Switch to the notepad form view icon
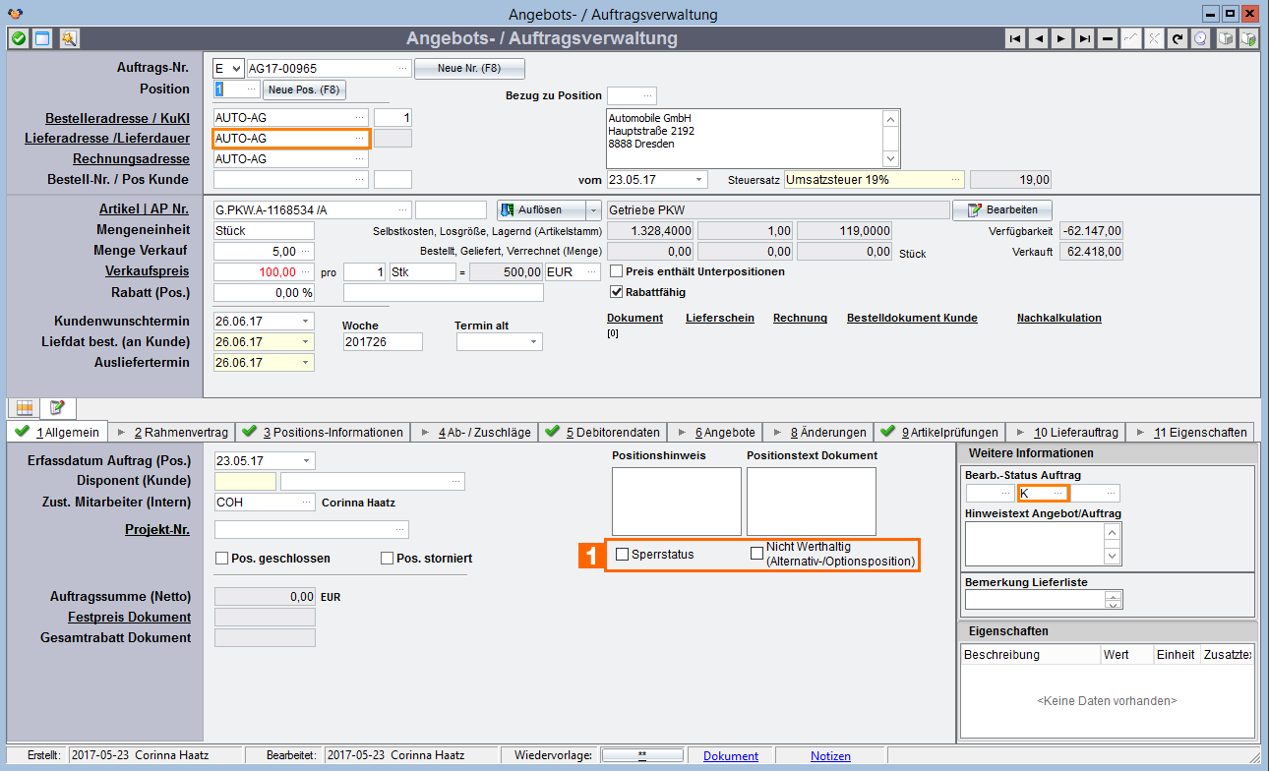This screenshot has height=771, width=1269. click(57, 407)
